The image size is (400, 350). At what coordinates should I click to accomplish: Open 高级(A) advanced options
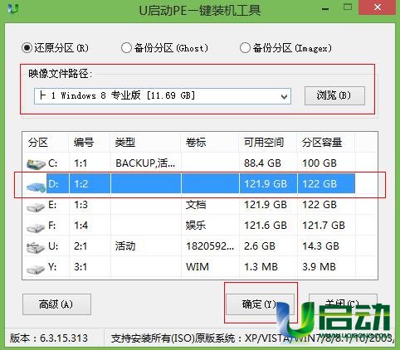56,304
